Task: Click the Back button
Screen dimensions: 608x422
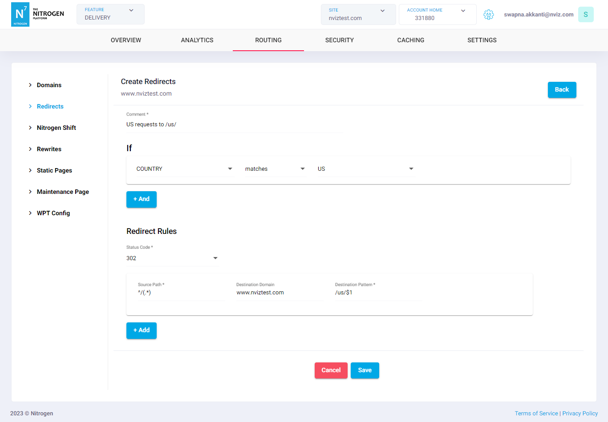Action: [x=562, y=90]
